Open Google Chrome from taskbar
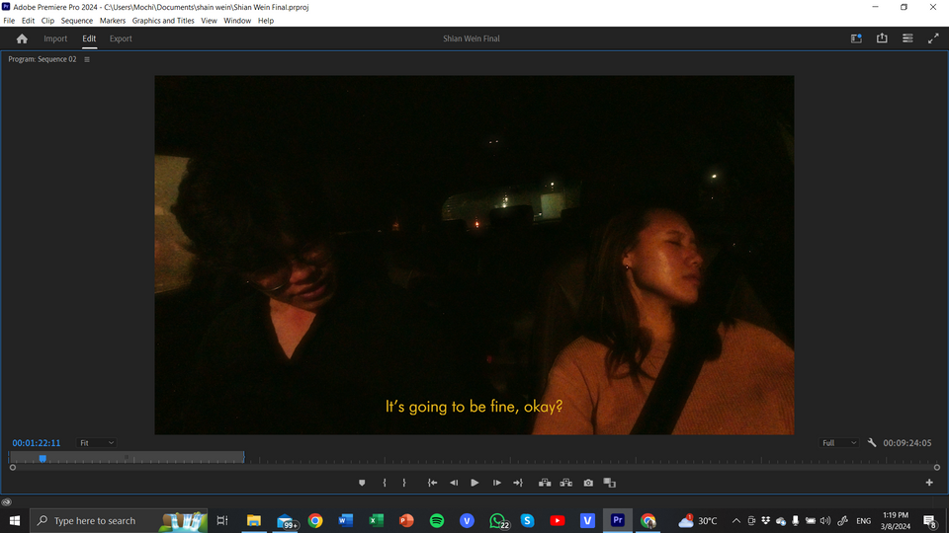The image size is (949, 533). [315, 520]
